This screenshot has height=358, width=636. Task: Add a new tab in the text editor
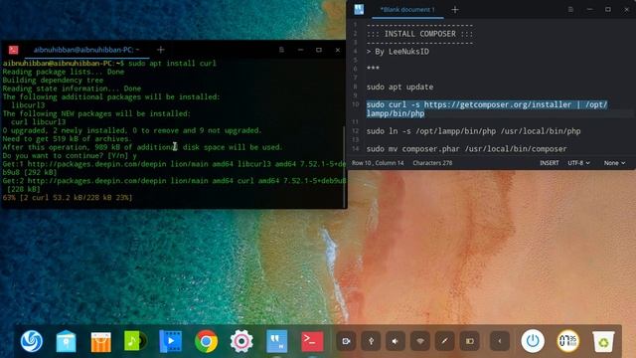[455, 9]
